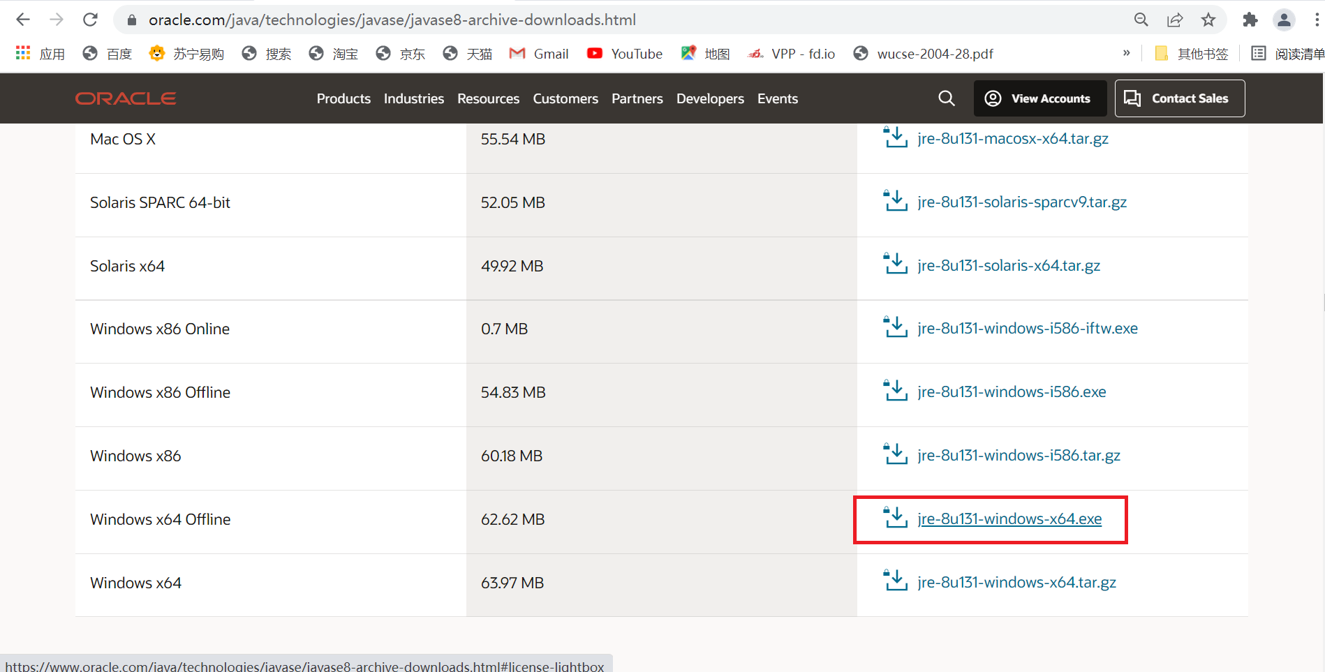Open the Events menu
This screenshot has height=672, width=1325.
tap(778, 98)
